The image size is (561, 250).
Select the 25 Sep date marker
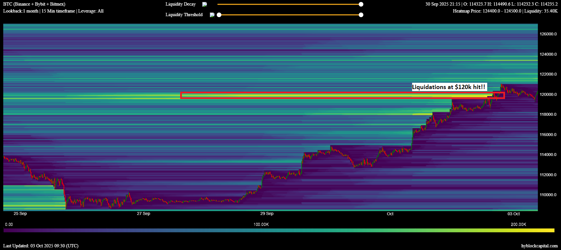20,214
